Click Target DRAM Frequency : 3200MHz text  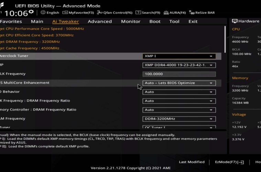[30, 42]
